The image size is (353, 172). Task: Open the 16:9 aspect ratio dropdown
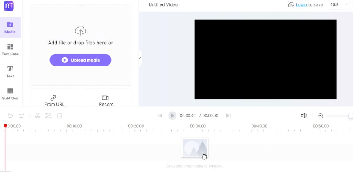point(339,5)
